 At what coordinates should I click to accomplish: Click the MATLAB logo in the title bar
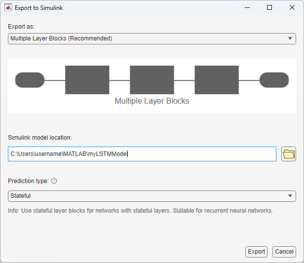[8, 8]
